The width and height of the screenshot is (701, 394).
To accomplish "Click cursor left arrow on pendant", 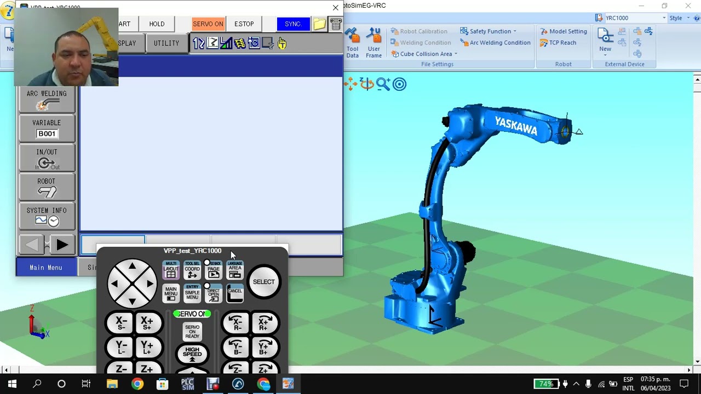I will point(114,283).
